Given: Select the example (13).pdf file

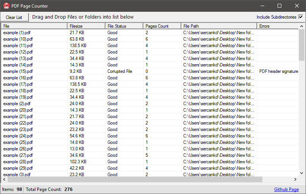Looking at the screenshot, I should [18, 58].
